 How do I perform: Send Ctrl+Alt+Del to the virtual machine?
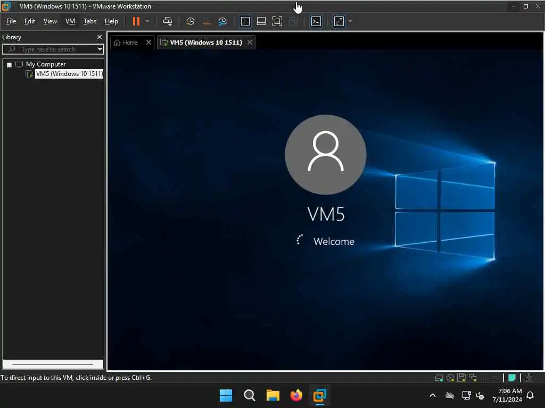pos(168,21)
